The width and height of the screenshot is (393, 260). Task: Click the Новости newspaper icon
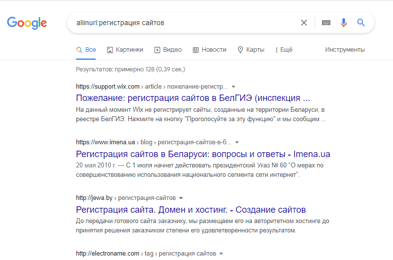click(x=196, y=50)
